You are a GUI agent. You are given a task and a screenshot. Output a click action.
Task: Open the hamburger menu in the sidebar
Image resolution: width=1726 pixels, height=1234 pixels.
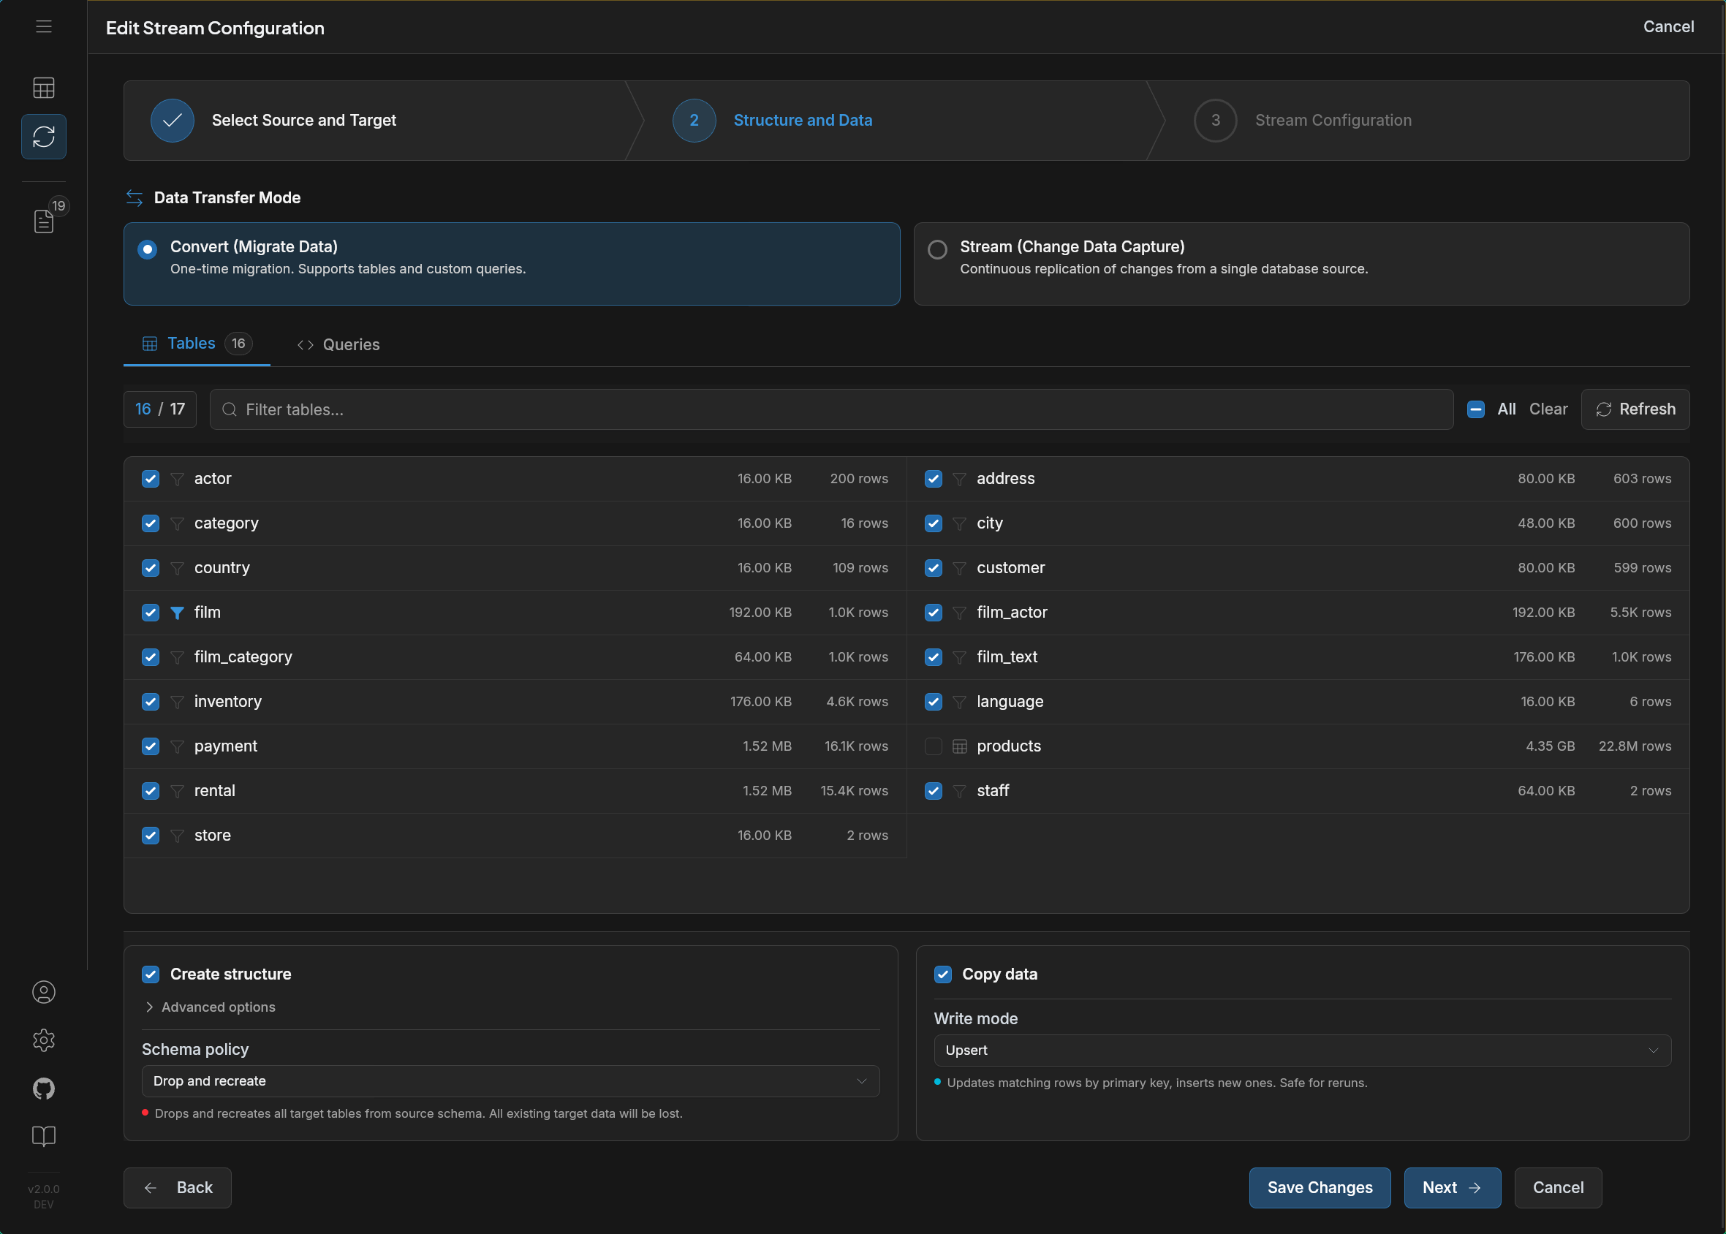click(43, 26)
